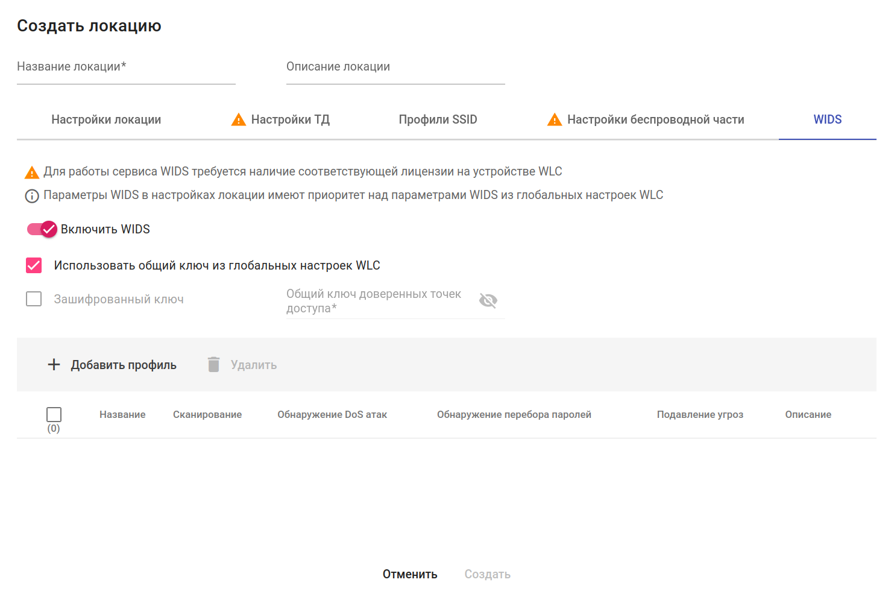Select all profiles via header checkbox
Image resolution: width=894 pixels, height=594 pixels.
pyautogui.click(x=54, y=414)
